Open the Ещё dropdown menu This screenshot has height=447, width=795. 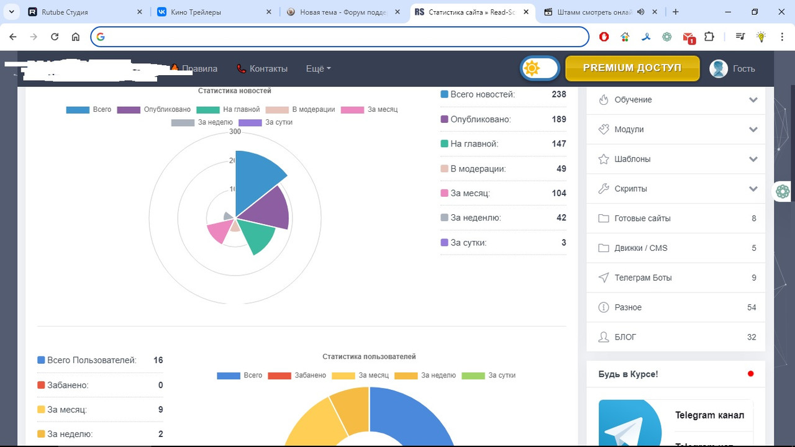pos(318,69)
